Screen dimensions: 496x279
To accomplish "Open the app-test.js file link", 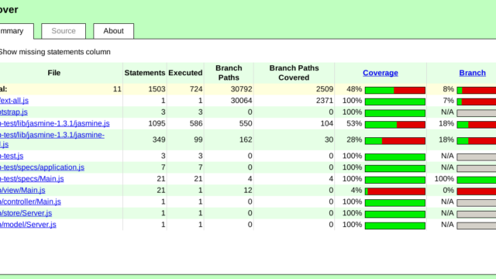I will (12, 156).
